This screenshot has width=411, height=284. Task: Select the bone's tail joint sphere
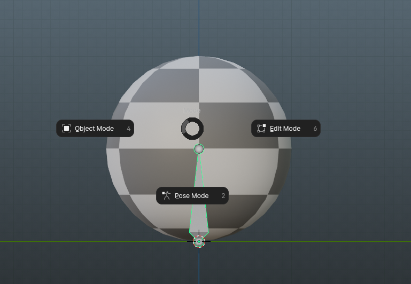pos(199,149)
